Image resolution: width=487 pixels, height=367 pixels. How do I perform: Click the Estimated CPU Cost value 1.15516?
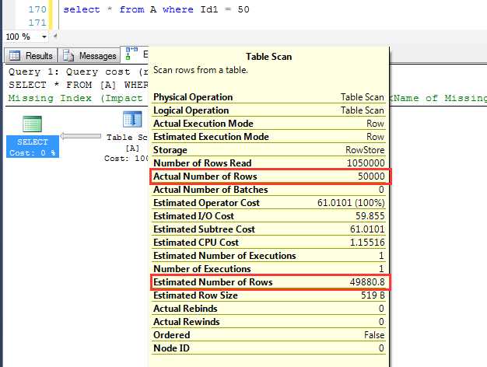pyautogui.click(x=367, y=243)
